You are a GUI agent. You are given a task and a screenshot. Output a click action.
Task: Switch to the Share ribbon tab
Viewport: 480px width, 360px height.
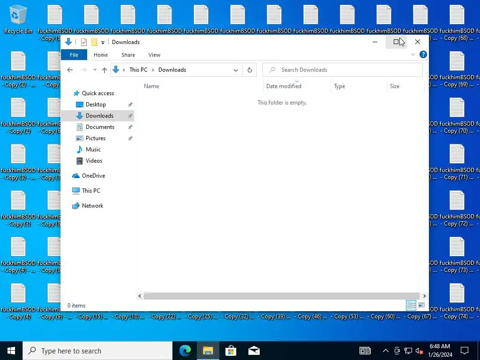(x=128, y=55)
